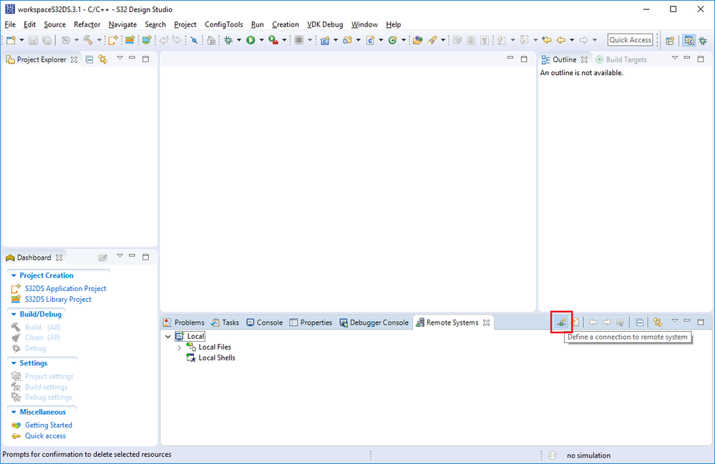Collapse the Local connection tree node

(167, 337)
